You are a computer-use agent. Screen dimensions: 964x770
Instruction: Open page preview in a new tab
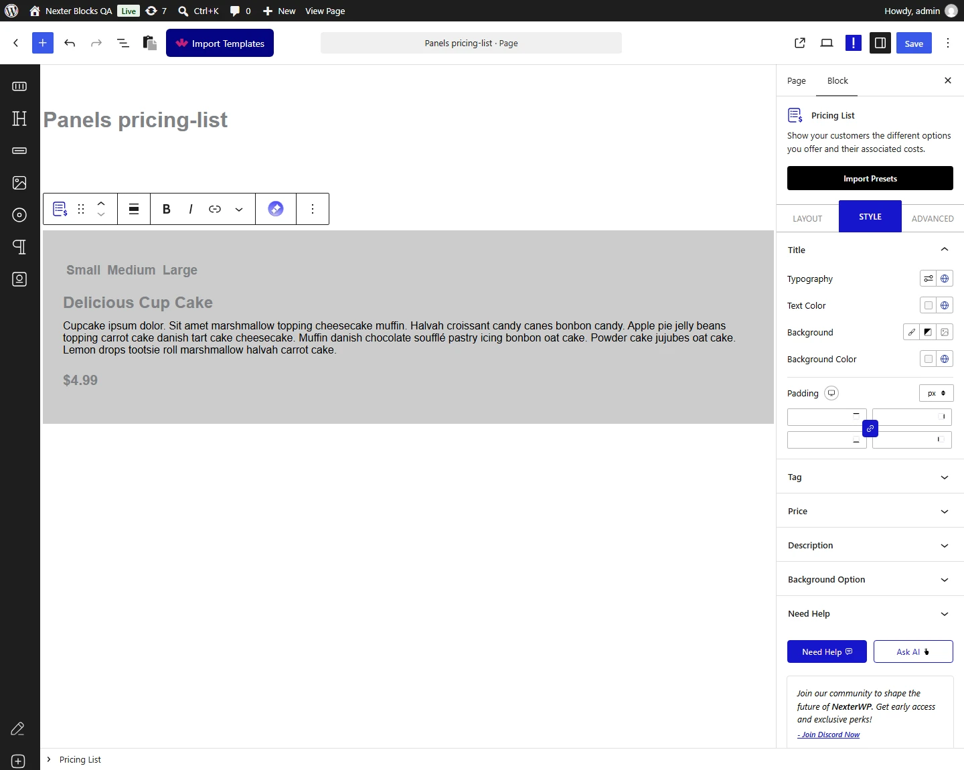click(800, 43)
